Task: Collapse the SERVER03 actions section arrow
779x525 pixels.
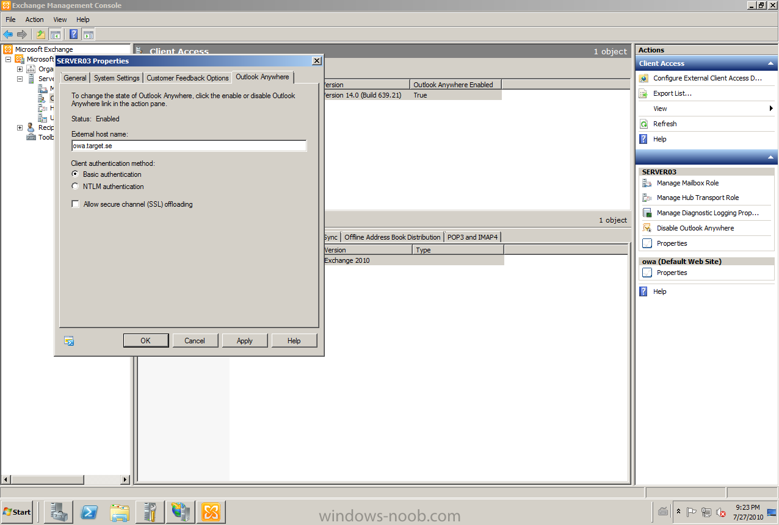Action: [x=770, y=157]
